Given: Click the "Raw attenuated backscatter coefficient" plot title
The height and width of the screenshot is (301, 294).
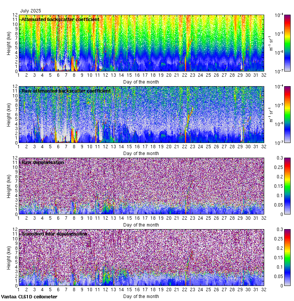Looking at the screenshot, I should [x=66, y=91].
